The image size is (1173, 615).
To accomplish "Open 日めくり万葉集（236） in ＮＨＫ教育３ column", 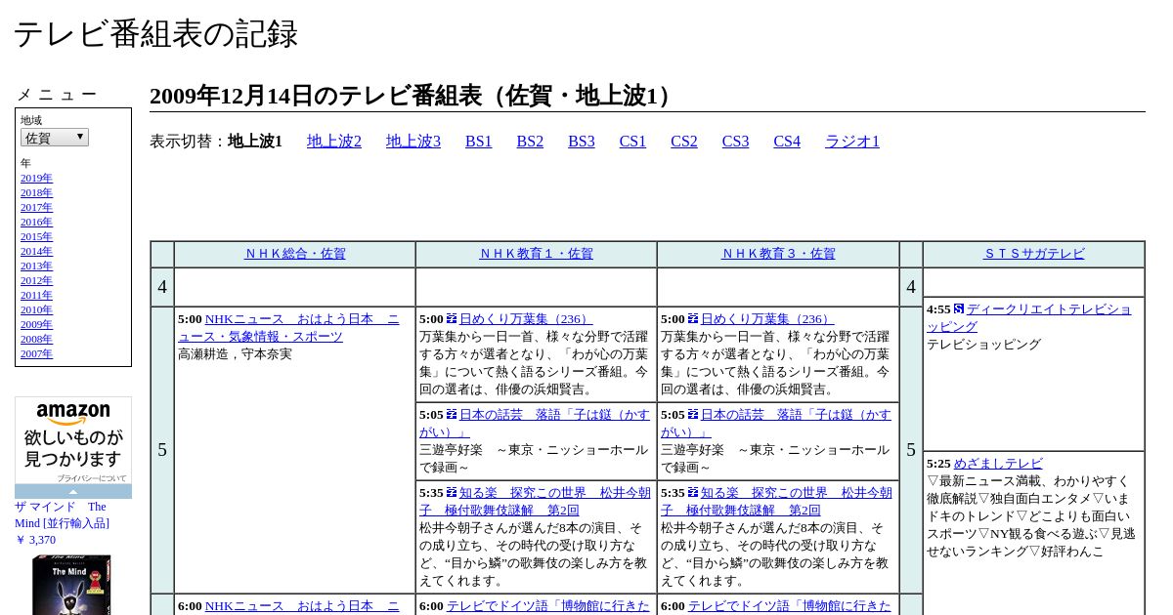I will [x=766, y=319].
